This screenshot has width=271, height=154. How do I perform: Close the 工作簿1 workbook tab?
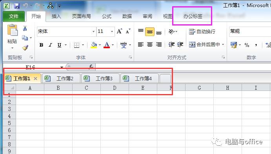pyautogui.click(x=36, y=78)
